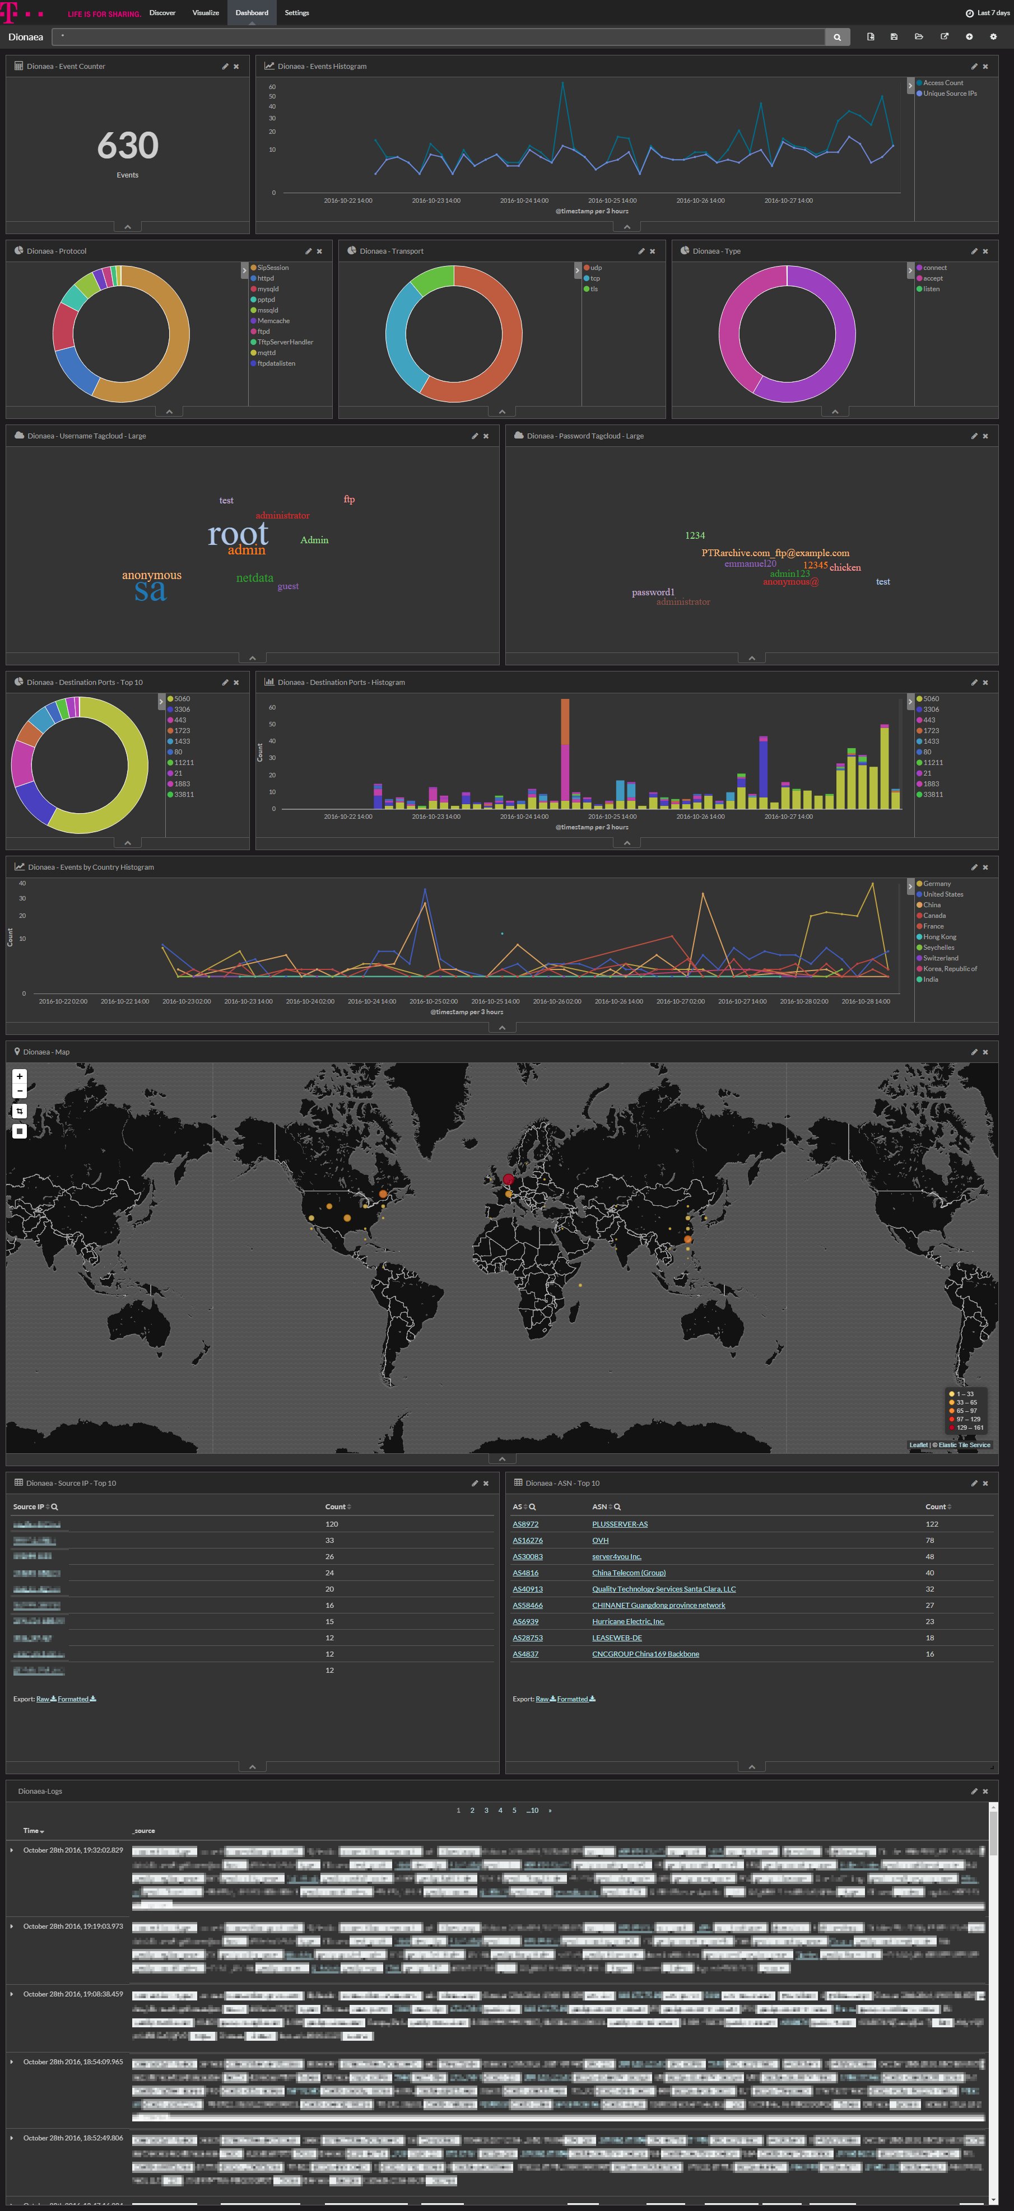Image resolution: width=1014 pixels, height=2211 pixels.
Task: Edit the Dionaea Event Counter panel with pencil
Action: pyautogui.click(x=225, y=67)
